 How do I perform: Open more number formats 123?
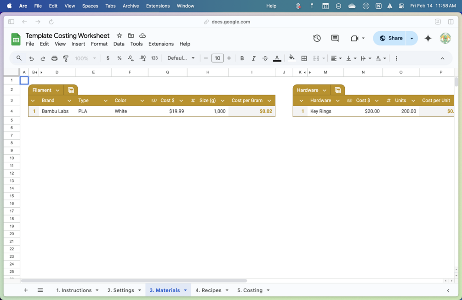[154, 58]
